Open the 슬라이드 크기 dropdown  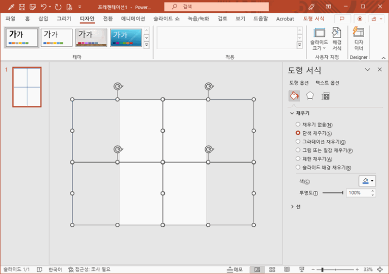pos(319,38)
